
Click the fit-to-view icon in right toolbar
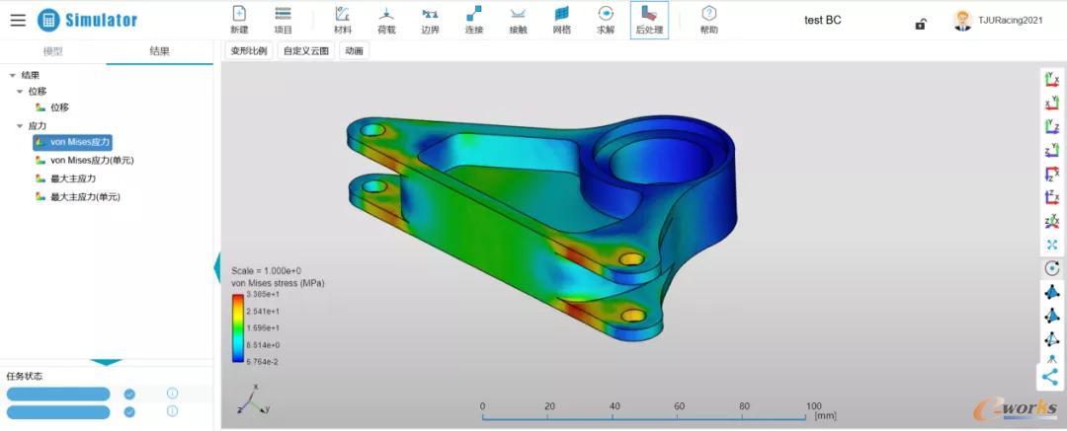click(1052, 245)
